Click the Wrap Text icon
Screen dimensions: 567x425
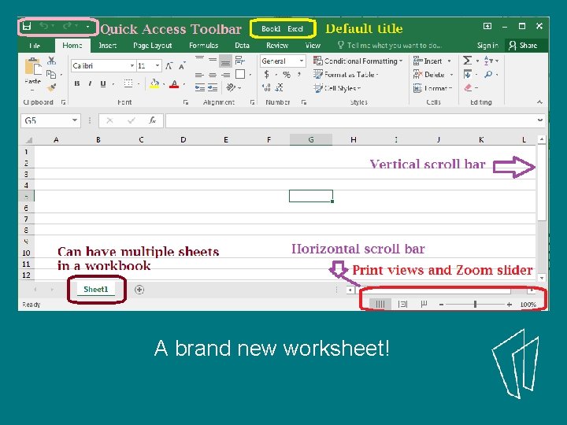click(239, 61)
